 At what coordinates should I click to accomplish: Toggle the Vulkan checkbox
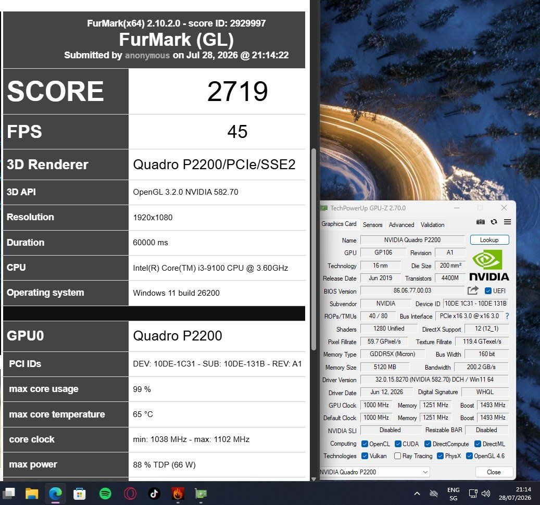point(365,456)
